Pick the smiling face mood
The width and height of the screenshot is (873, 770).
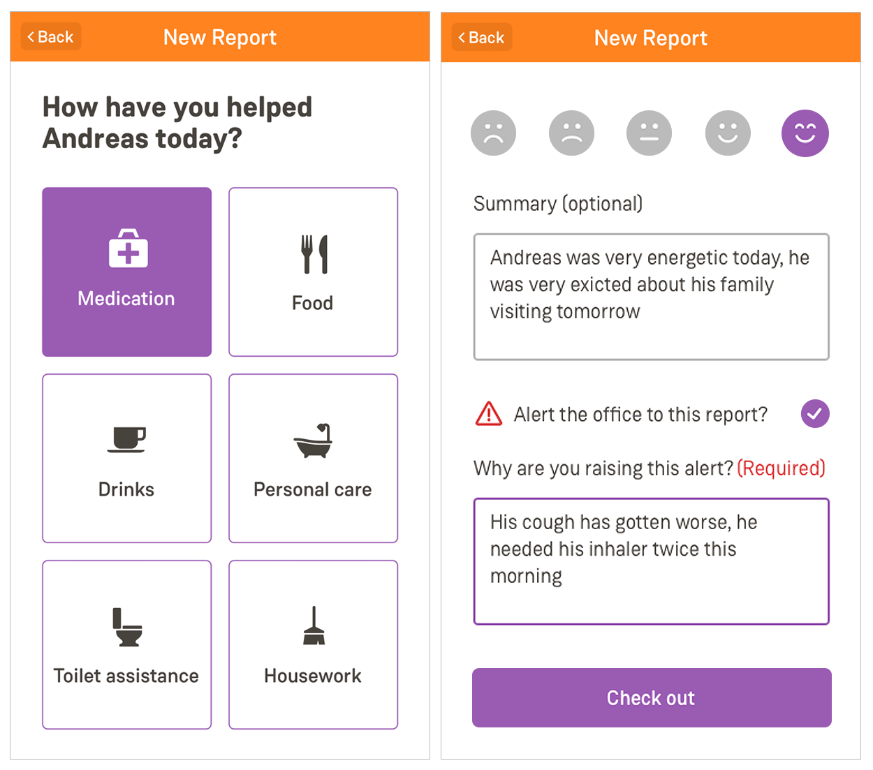point(728,133)
